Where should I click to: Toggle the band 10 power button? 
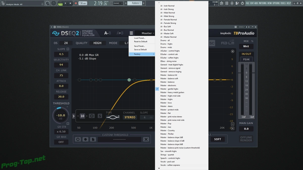pos(92,116)
